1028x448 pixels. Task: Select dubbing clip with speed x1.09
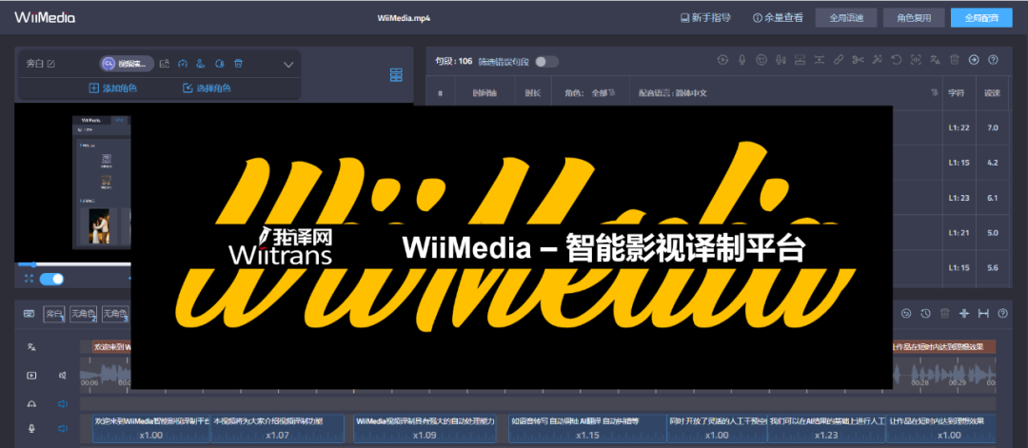(x=425, y=428)
